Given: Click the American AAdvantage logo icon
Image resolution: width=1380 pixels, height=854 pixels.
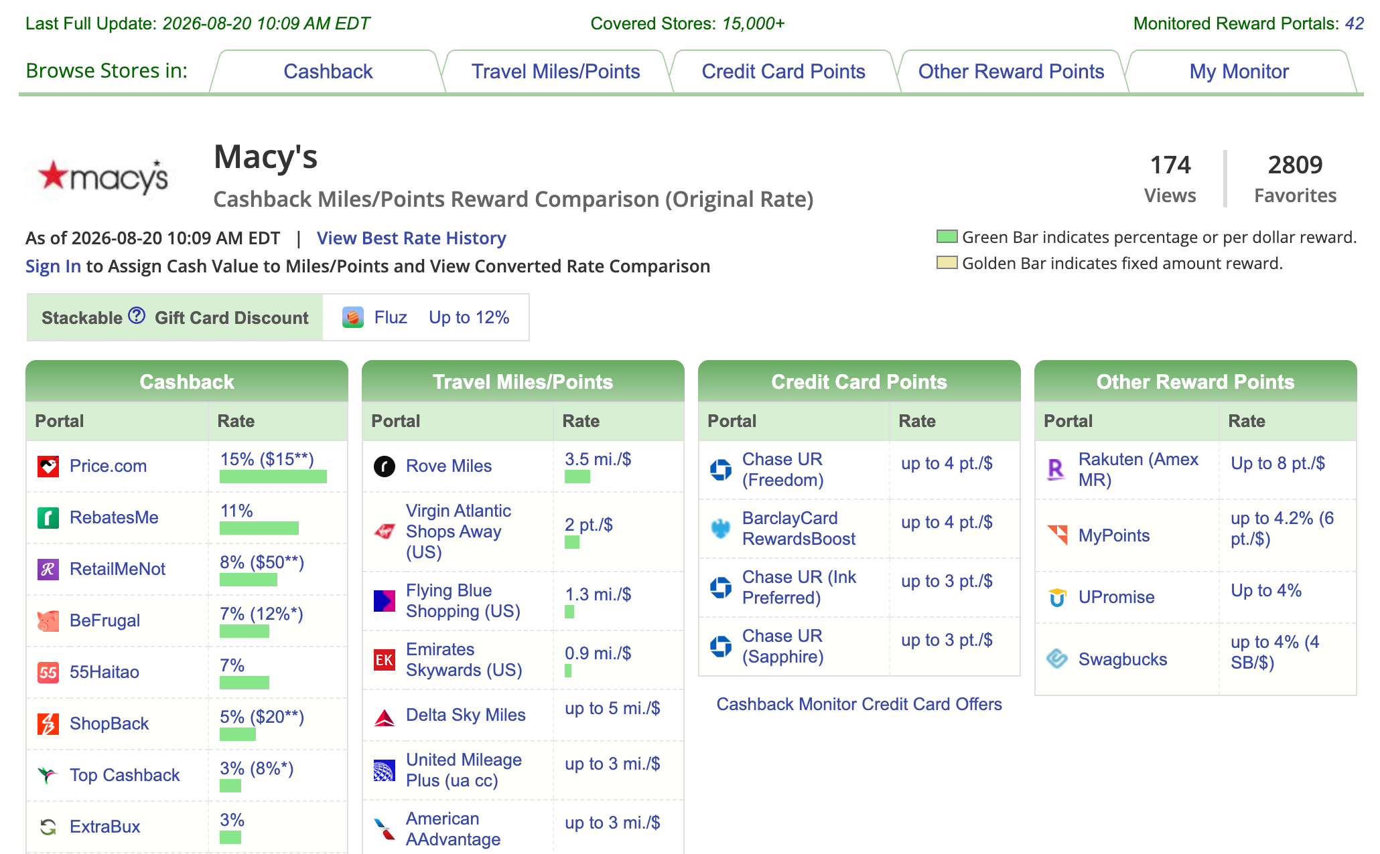Looking at the screenshot, I should [x=385, y=829].
